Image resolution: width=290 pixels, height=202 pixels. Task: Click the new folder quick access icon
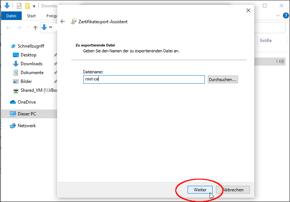(x=27, y=6)
